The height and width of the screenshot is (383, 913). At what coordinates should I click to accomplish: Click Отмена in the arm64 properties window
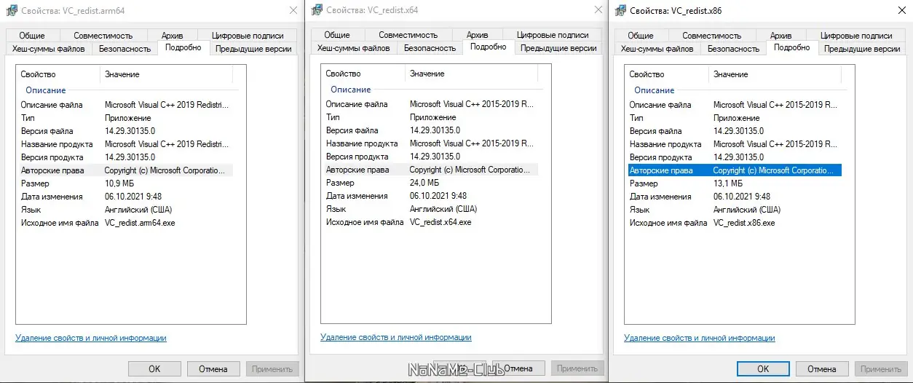click(213, 369)
